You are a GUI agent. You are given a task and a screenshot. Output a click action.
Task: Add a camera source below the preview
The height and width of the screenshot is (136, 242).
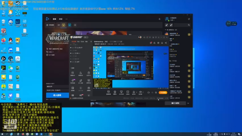[115, 92]
